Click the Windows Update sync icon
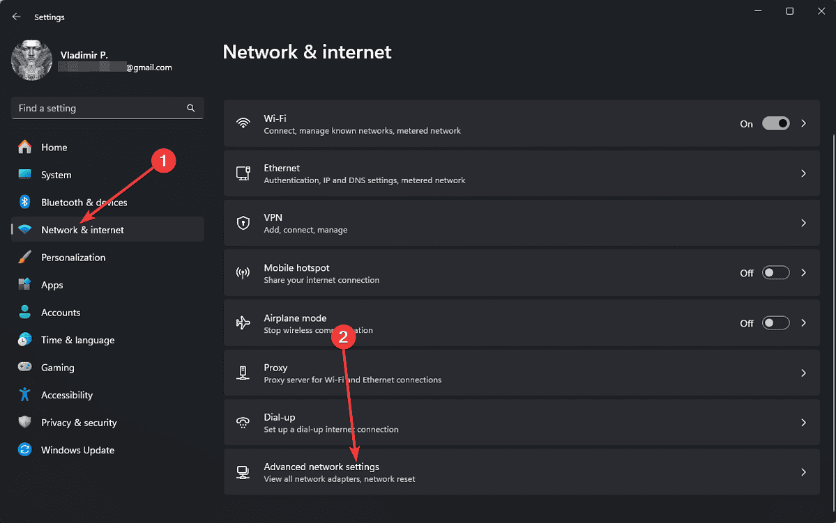The image size is (836, 523). 24,449
